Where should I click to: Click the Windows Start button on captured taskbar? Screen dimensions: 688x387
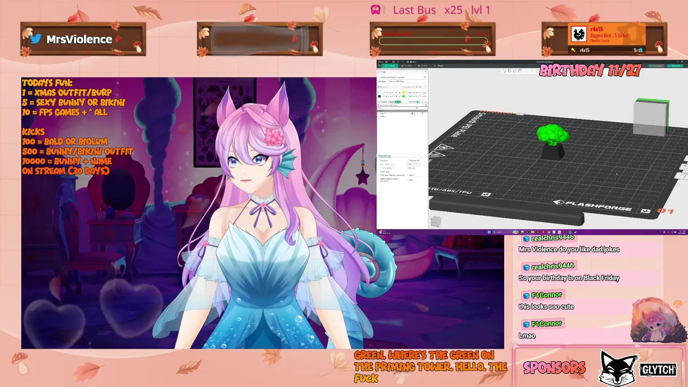pyautogui.click(x=489, y=232)
